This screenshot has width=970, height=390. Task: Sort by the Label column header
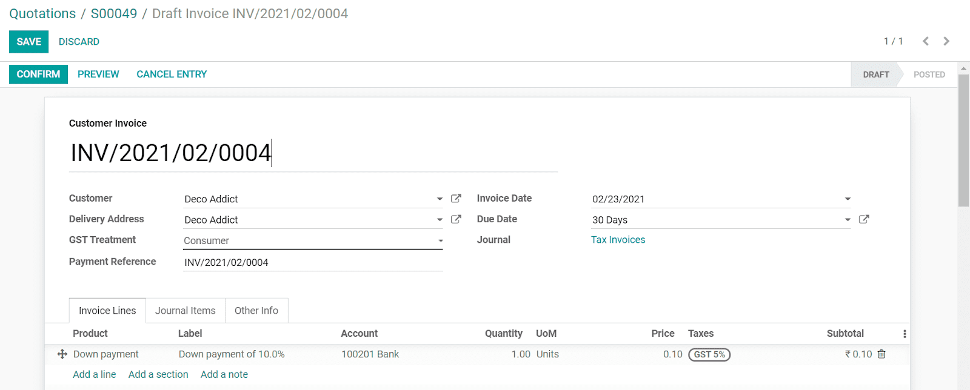point(190,334)
